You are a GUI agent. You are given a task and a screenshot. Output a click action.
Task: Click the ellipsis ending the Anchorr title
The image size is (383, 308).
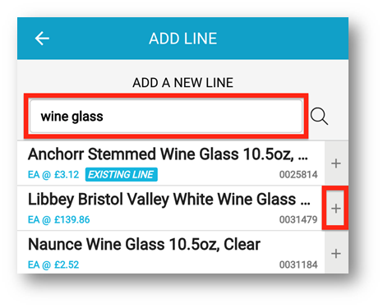coord(303,159)
